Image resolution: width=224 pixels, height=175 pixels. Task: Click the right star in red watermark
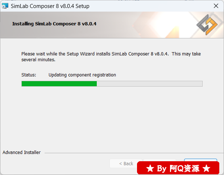click(207, 168)
